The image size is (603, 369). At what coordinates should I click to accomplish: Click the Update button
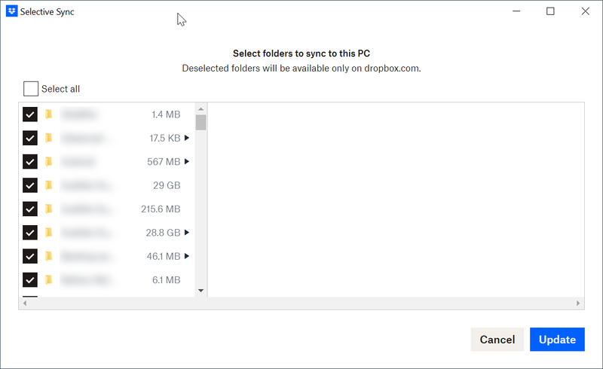coord(557,340)
